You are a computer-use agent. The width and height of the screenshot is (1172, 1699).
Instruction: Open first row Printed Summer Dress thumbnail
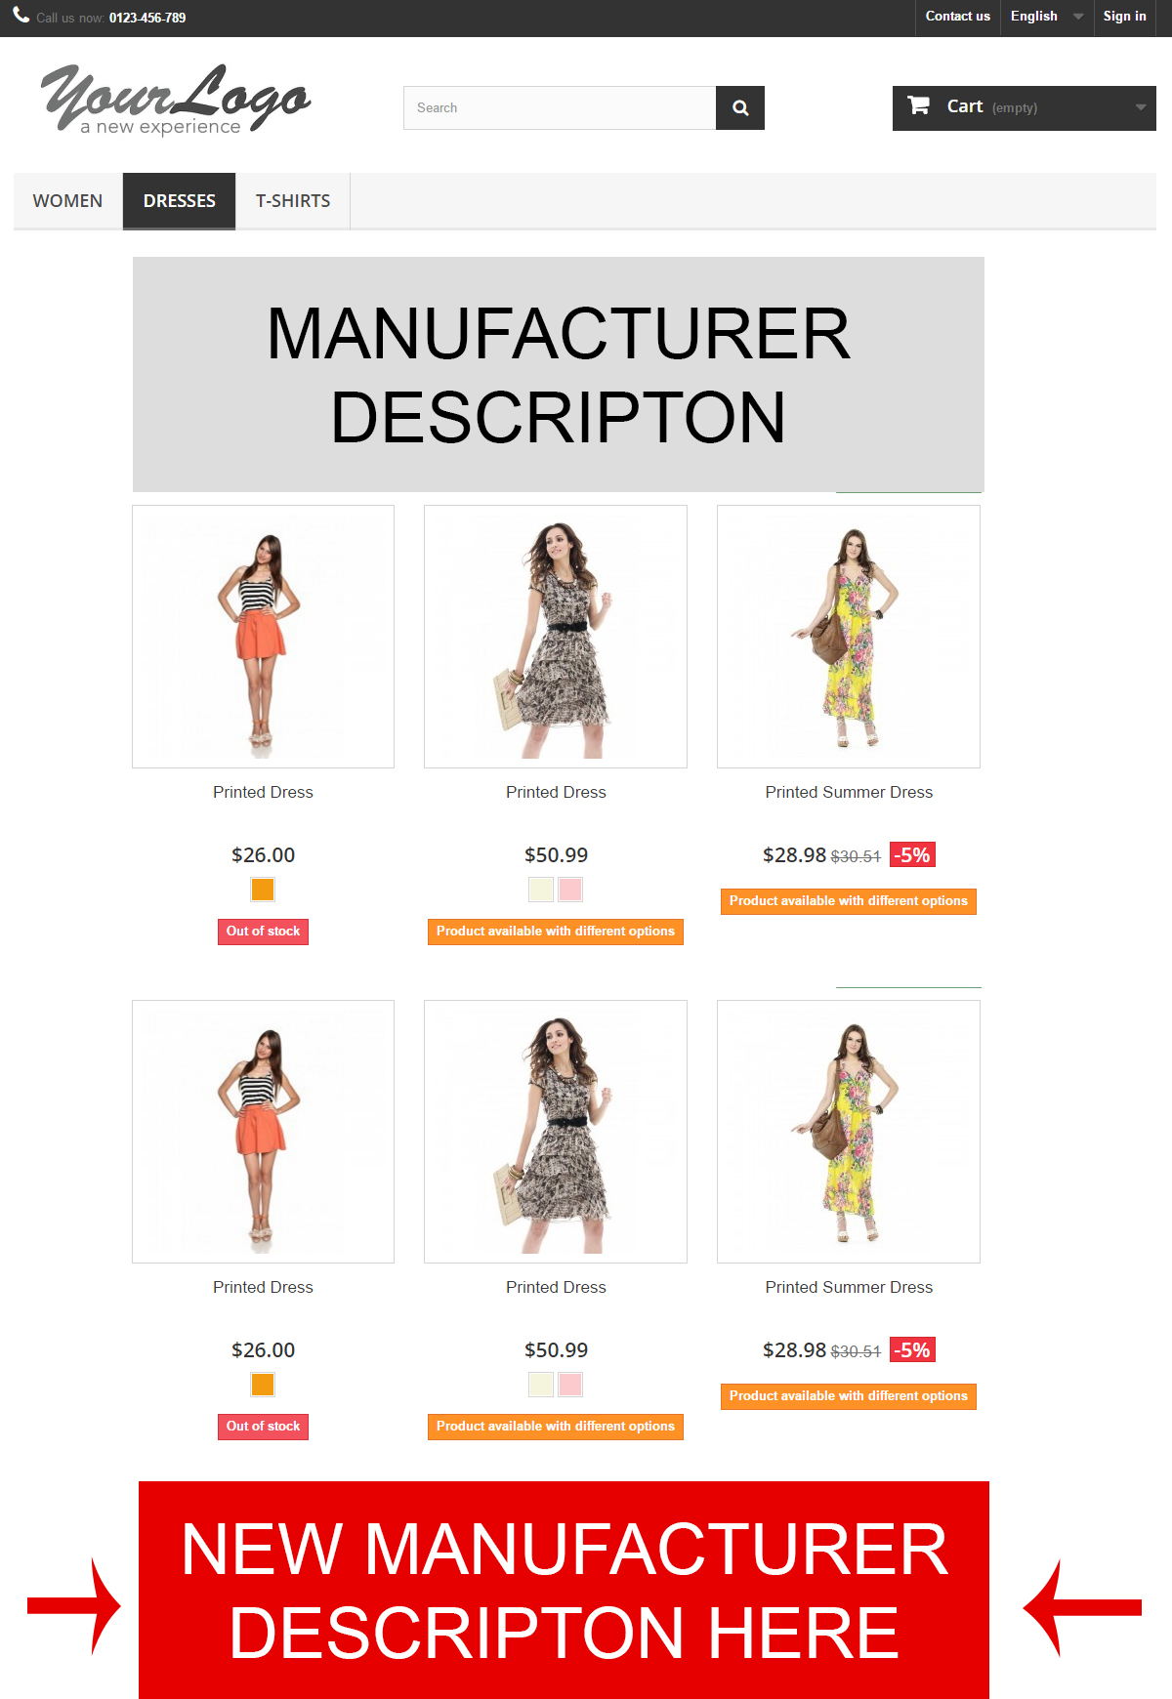coord(849,637)
